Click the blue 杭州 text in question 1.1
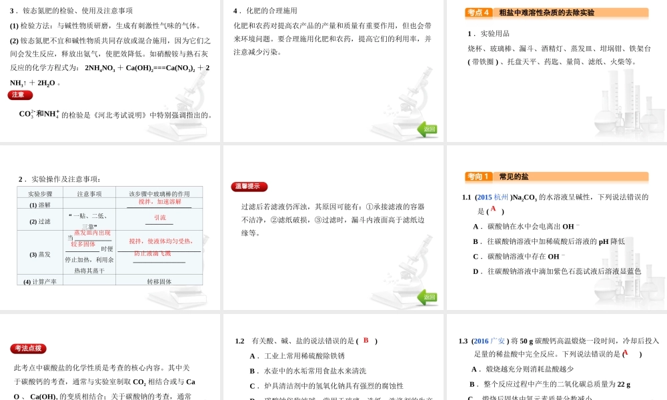667x400 pixels. pos(501,197)
